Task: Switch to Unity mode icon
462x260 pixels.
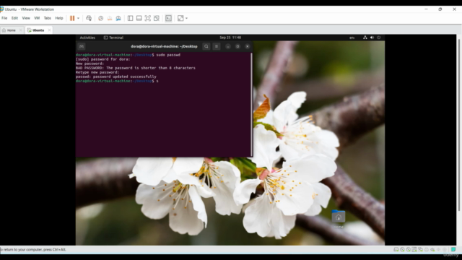Action: (x=157, y=18)
